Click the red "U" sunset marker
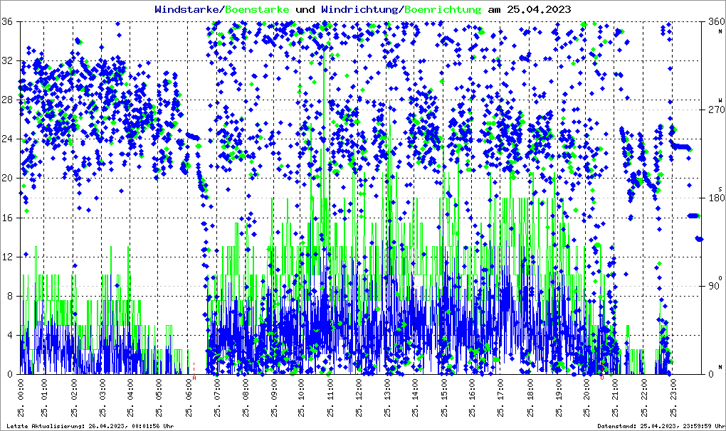 click(602, 378)
